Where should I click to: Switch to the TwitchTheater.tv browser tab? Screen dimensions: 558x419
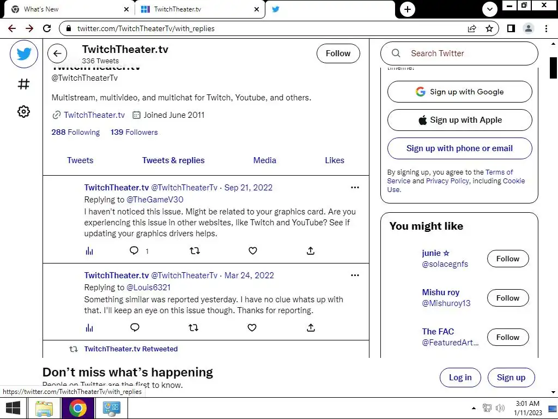(x=199, y=9)
